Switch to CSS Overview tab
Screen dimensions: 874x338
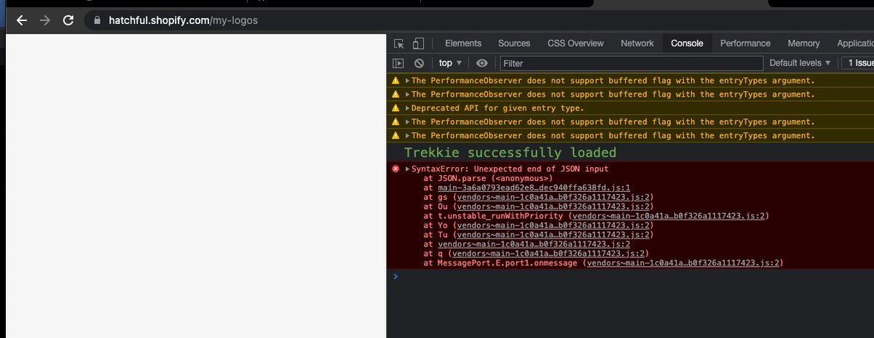575,44
